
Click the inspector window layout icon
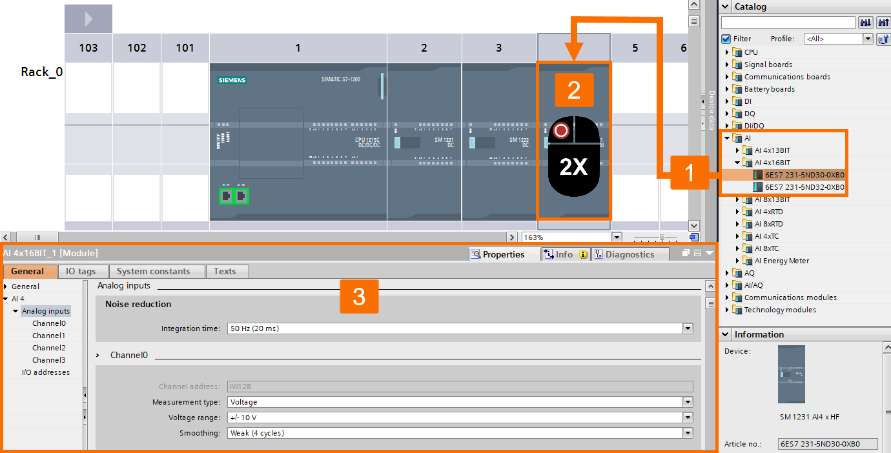[697, 254]
